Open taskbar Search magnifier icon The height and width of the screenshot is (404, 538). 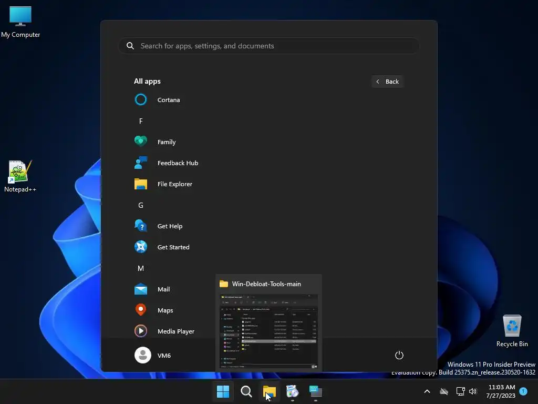tap(246, 391)
